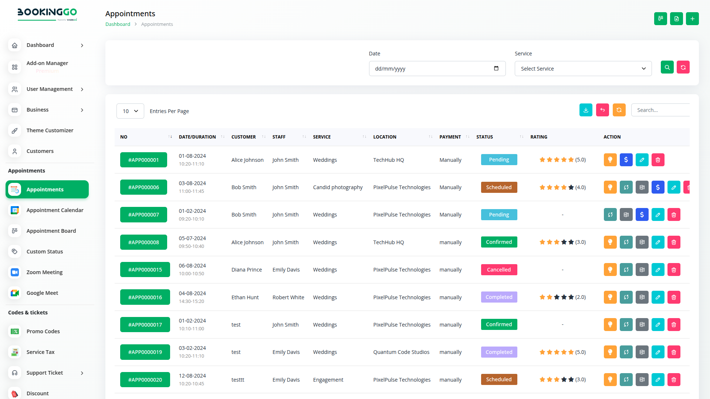Click green plus add appointment icon
This screenshot has width=710, height=399.
[x=692, y=19]
